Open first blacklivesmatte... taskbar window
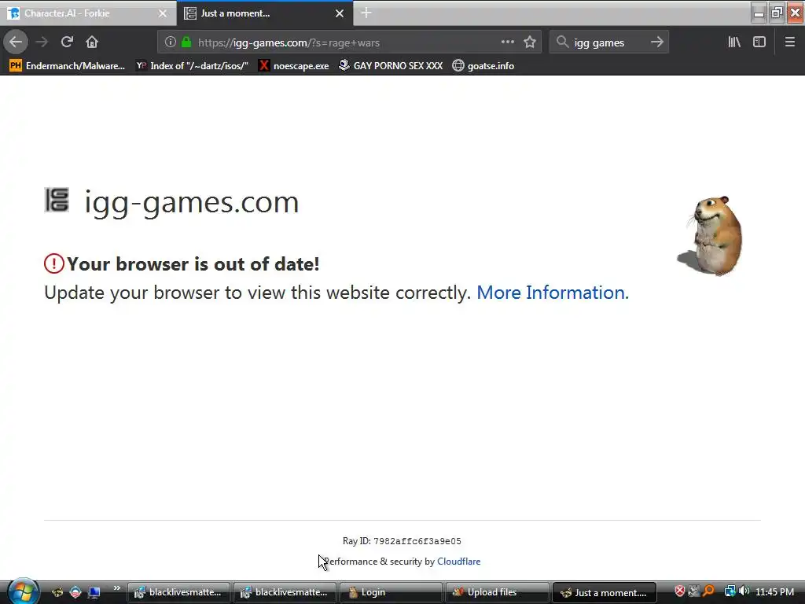The image size is (805, 604). coord(178,592)
